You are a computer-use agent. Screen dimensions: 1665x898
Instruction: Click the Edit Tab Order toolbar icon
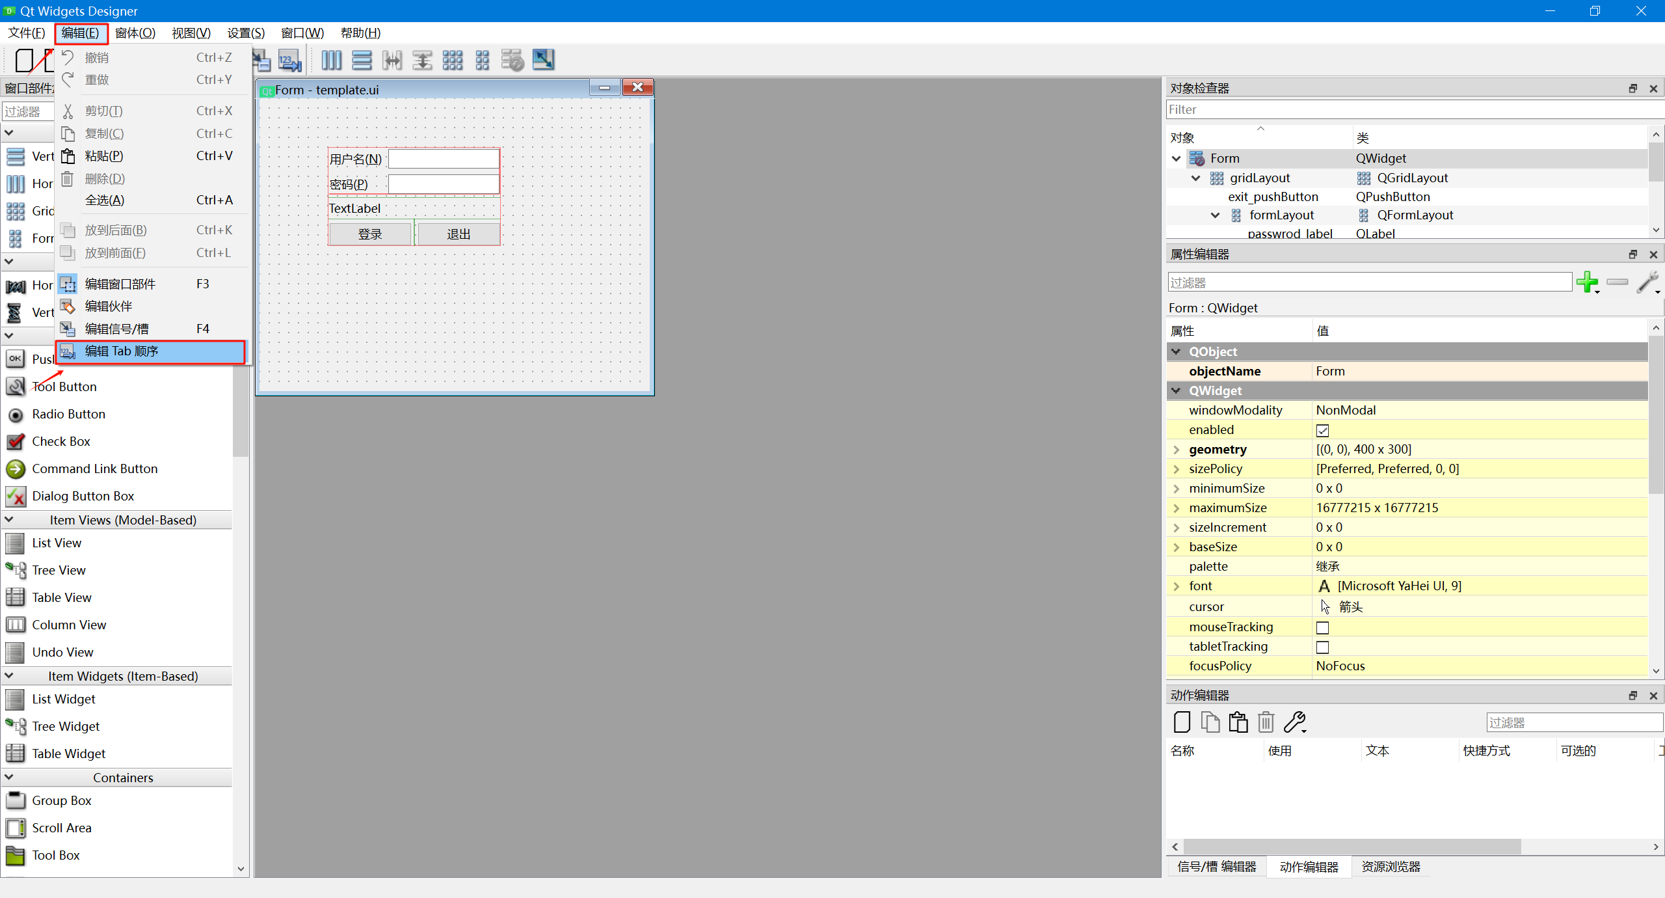[289, 61]
